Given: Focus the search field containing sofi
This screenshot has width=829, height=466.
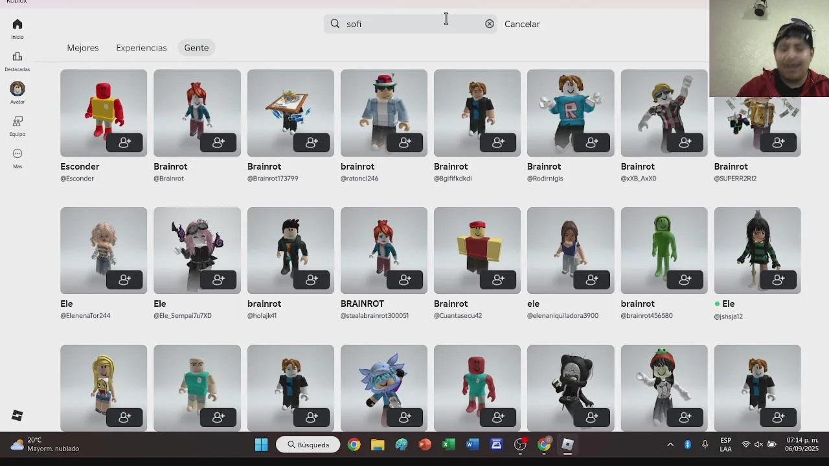Looking at the screenshot, I should pyautogui.click(x=411, y=24).
